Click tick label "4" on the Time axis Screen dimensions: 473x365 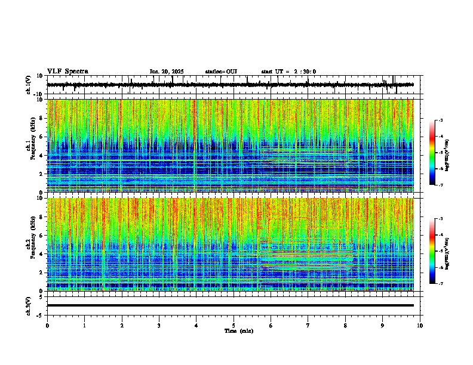[x=196, y=326]
